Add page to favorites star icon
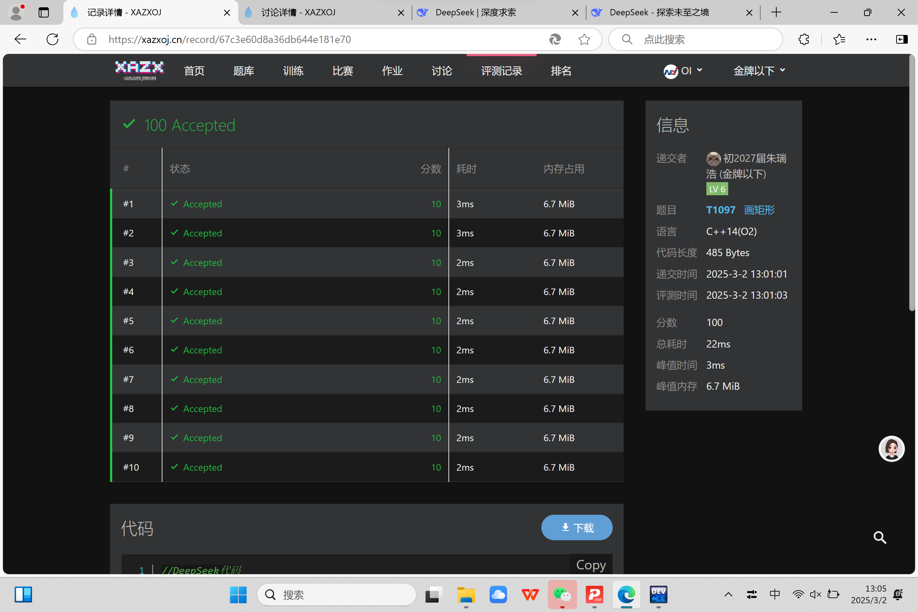The image size is (918, 612). [x=584, y=39]
